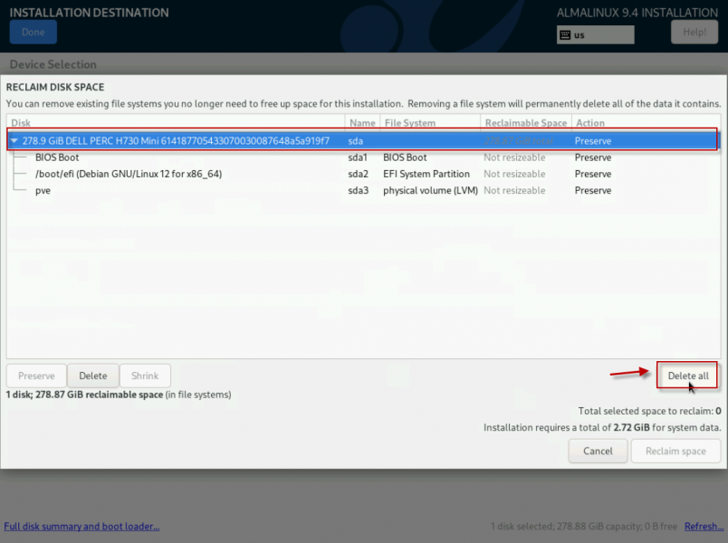728x543 pixels.
Task: Click the Shrink button
Action: coord(145,376)
